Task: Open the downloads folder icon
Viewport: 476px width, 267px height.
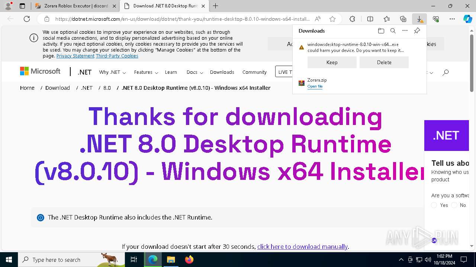Action: pos(381,31)
